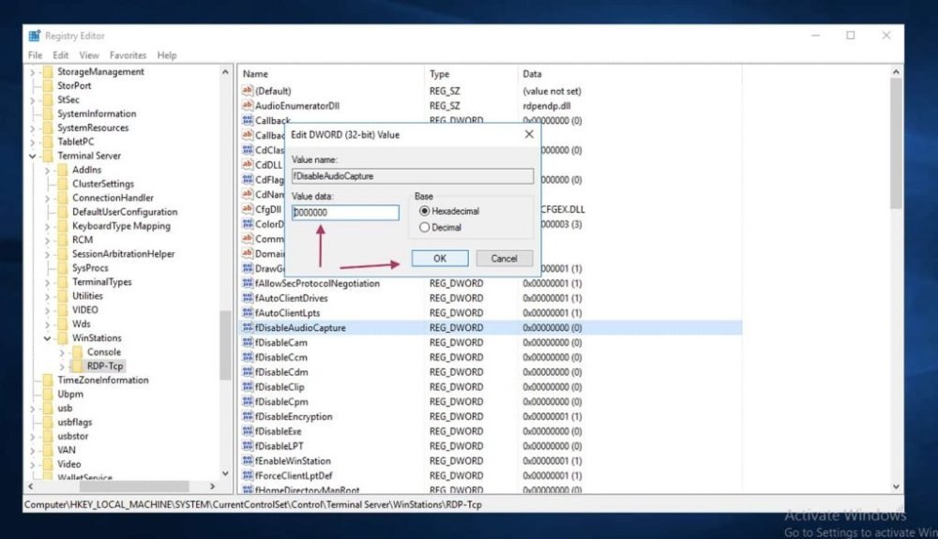Open the Favorites menu
This screenshot has width=938, height=539.
128,55
